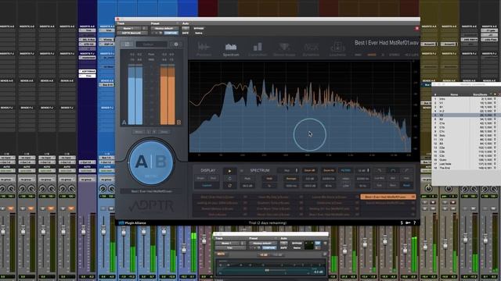The width and height of the screenshot is (501, 281).
Task: Click the loop icon beneath the play arrow
Action: pyautogui.click(x=229, y=179)
